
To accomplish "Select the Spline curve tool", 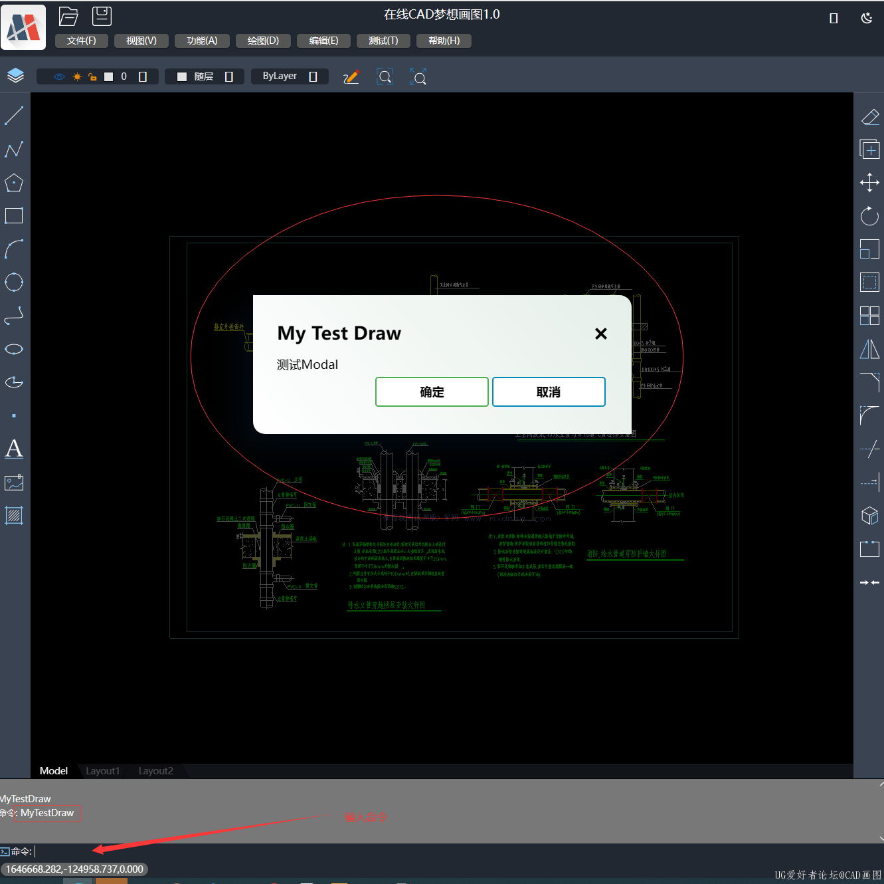I will click(14, 315).
